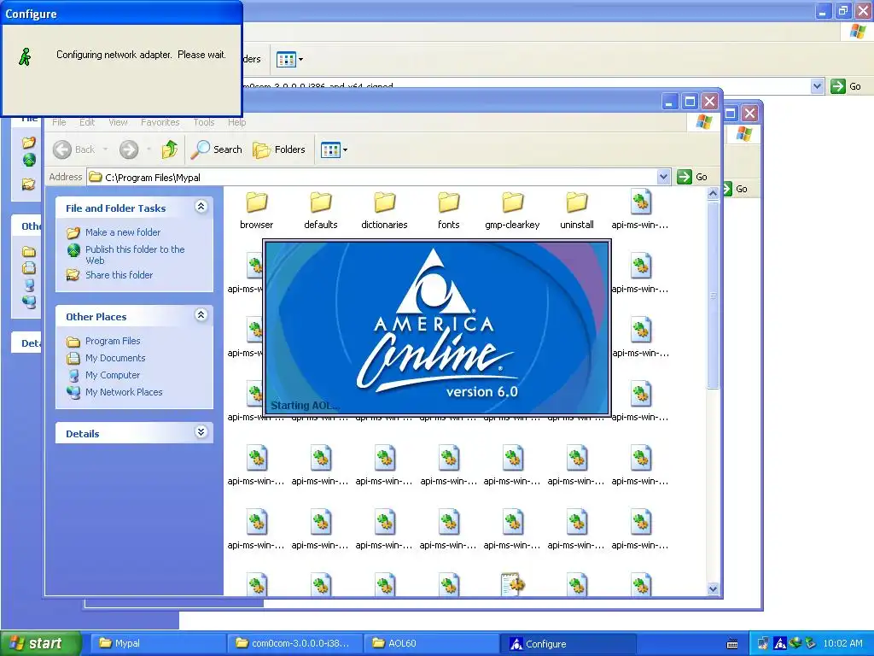The image size is (874, 656).
Task: Click the Forward arrow in Mypal window
Action: pyautogui.click(x=129, y=149)
